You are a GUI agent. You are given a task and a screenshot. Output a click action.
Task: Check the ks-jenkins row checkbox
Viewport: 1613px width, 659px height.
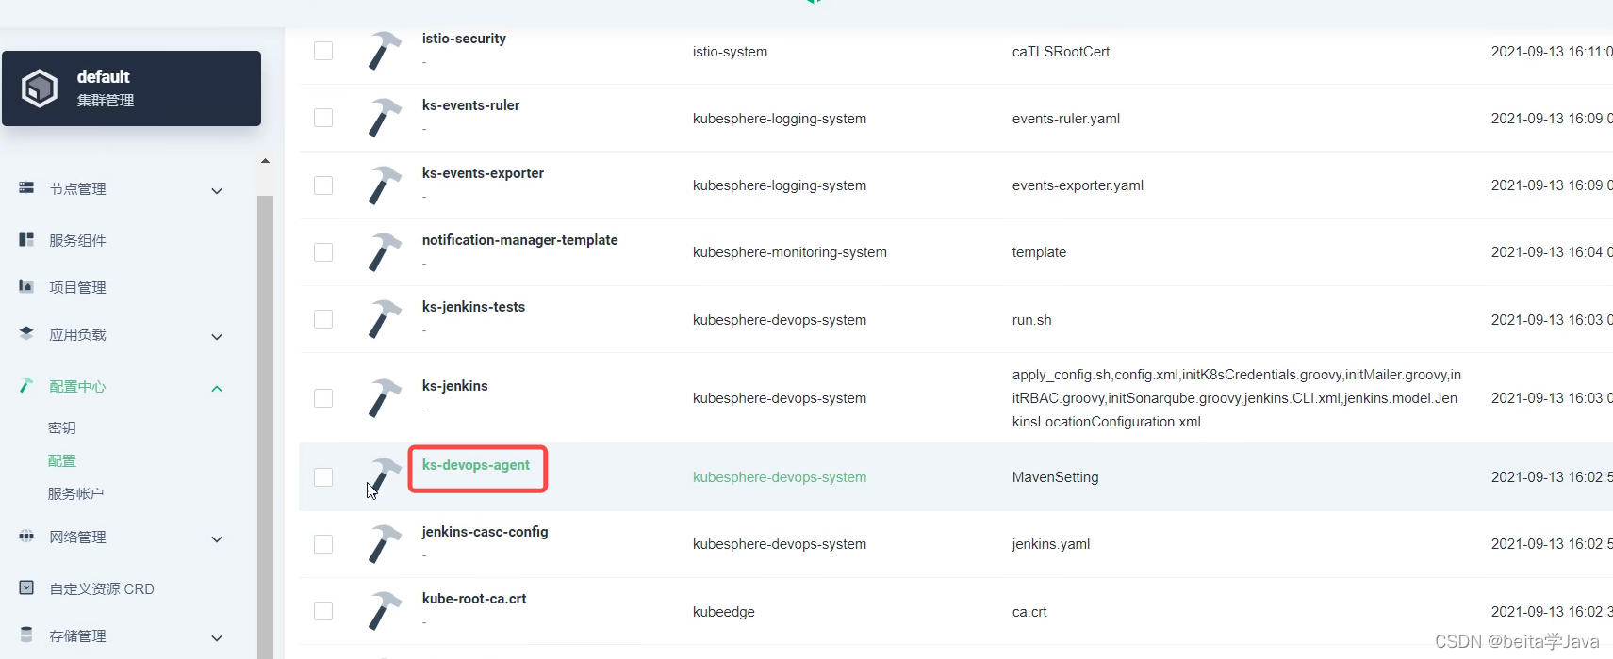pyautogui.click(x=323, y=398)
